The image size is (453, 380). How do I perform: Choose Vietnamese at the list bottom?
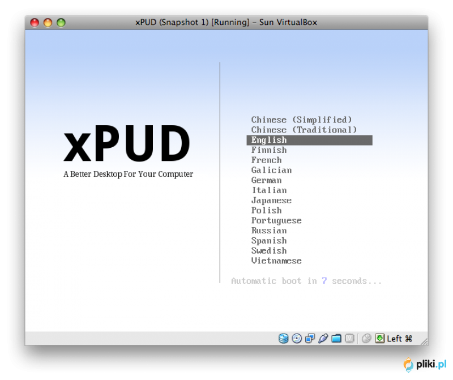[276, 261]
